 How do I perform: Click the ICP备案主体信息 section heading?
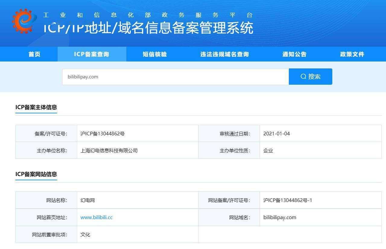tap(36, 107)
